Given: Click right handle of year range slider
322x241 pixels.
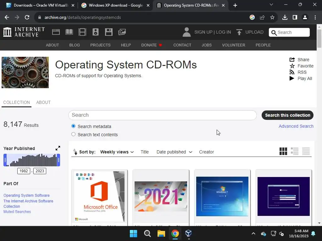Looking at the screenshot, I should click(58, 160).
